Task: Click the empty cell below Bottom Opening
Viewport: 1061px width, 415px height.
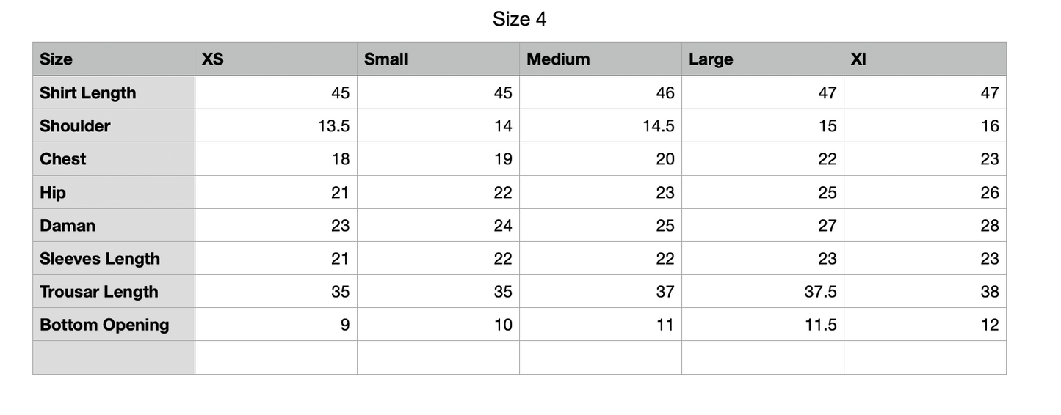Action: point(114,358)
